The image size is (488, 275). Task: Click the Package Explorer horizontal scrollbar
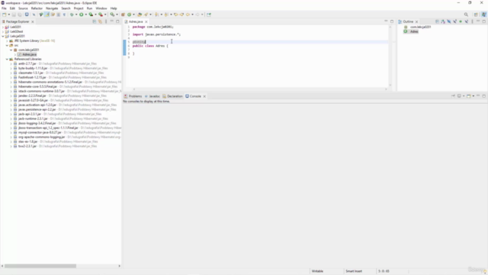[x=40, y=266]
